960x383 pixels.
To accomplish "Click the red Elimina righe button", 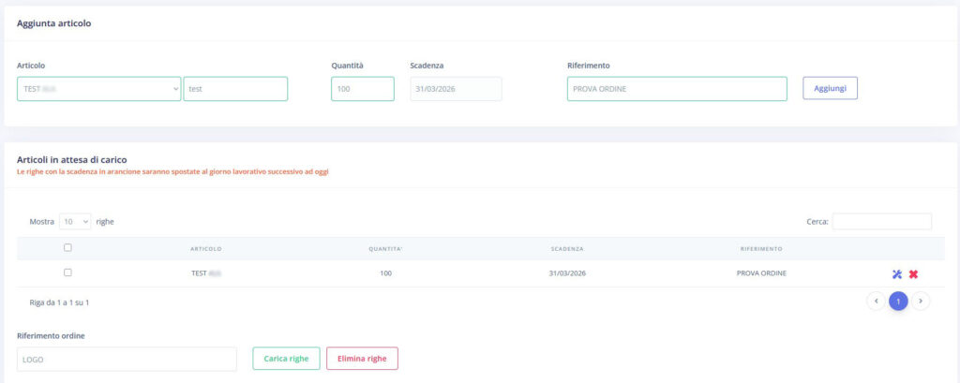I will (362, 359).
